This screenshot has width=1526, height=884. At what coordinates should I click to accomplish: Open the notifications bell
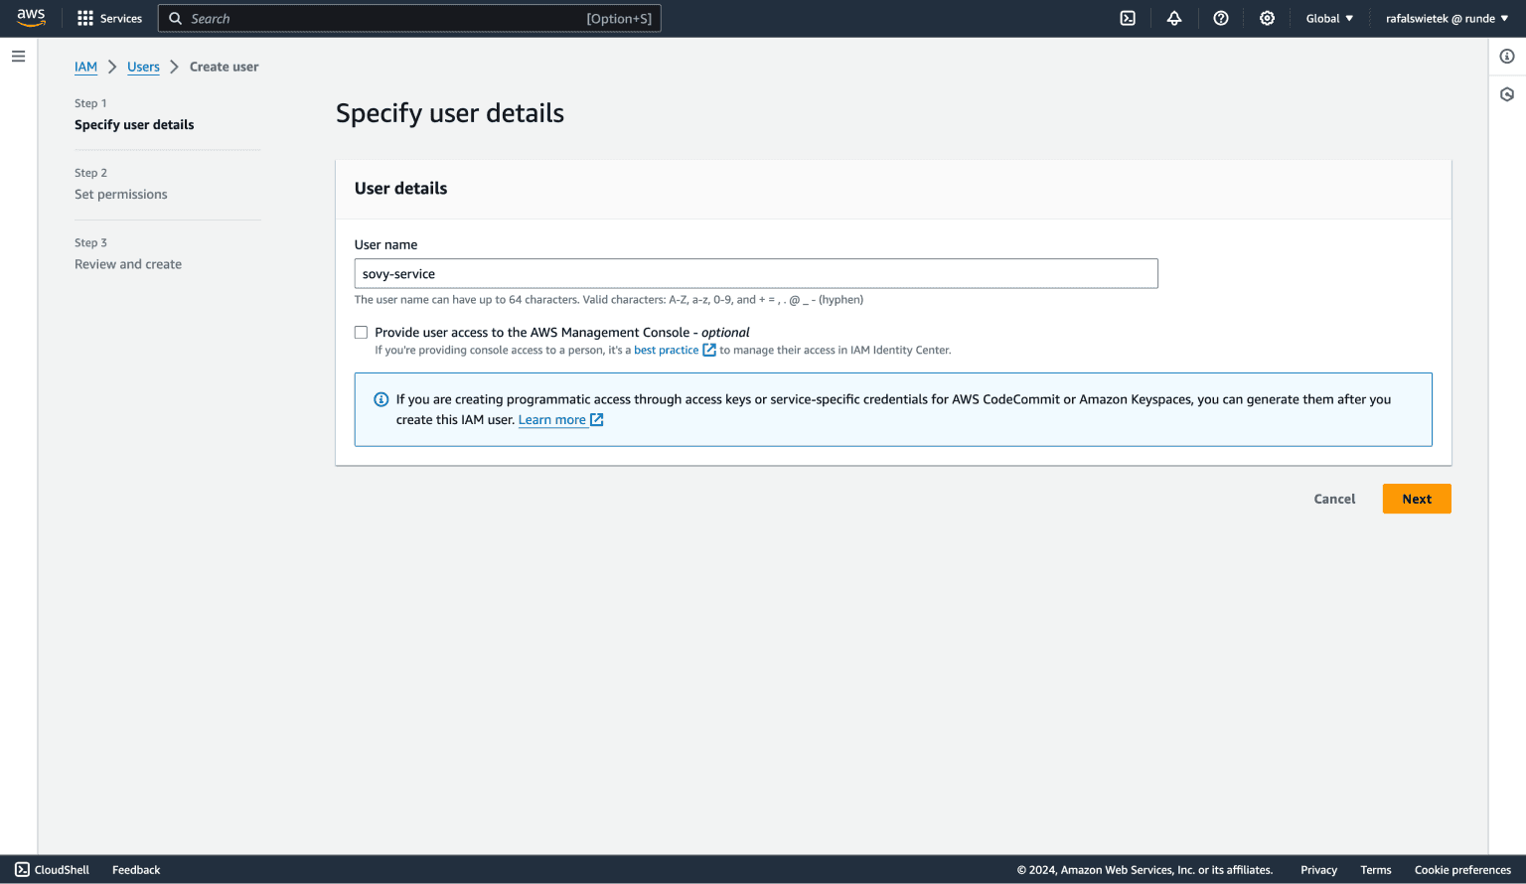pos(1174,18)
